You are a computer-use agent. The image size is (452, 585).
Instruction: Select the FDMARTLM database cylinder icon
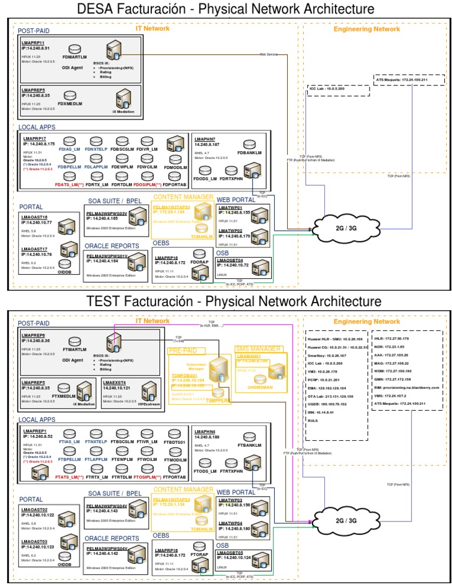point(74,49)
